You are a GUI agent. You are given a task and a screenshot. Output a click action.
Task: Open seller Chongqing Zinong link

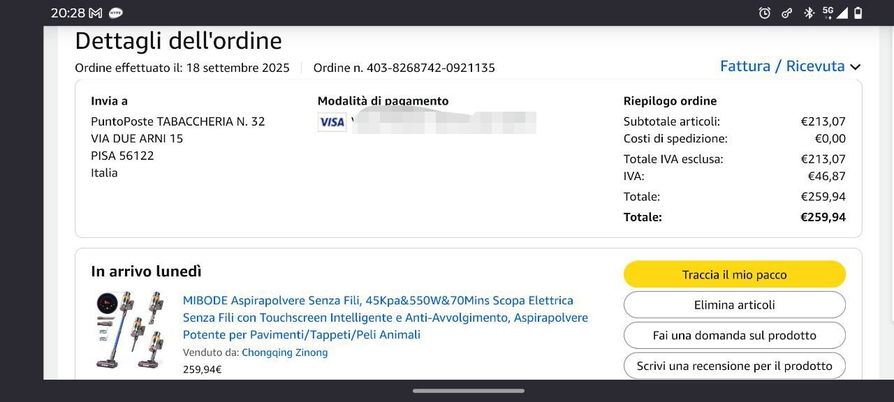click(x=284, y=352)
